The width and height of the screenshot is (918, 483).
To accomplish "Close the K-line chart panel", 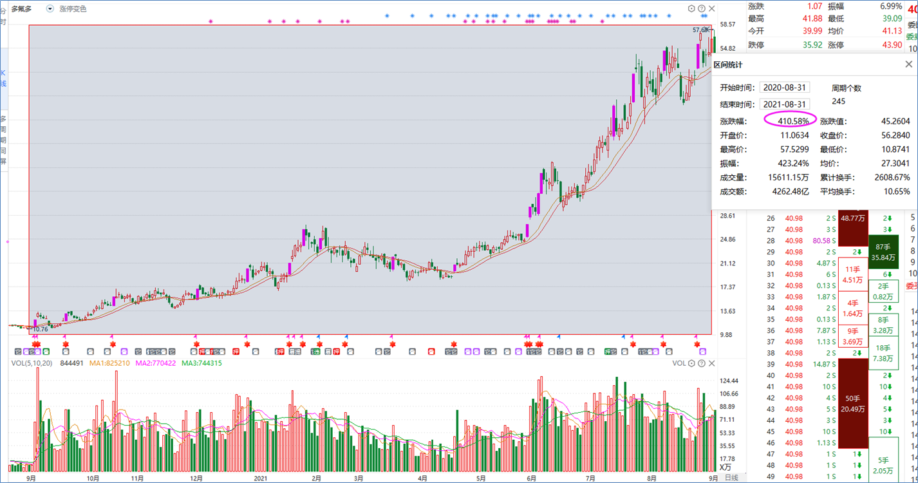I will 711,9.
